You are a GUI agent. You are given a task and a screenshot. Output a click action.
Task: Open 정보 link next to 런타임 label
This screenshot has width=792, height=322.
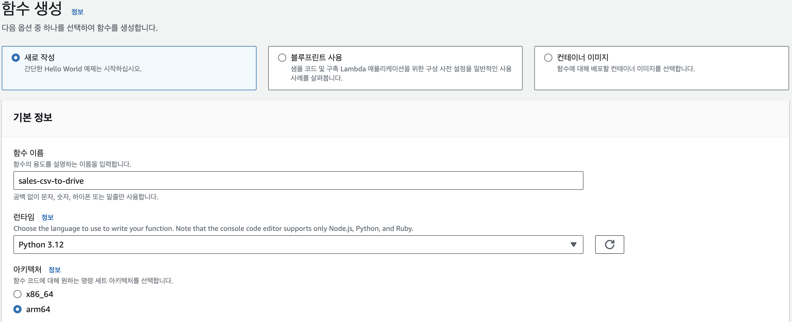(x=47, y=217)
